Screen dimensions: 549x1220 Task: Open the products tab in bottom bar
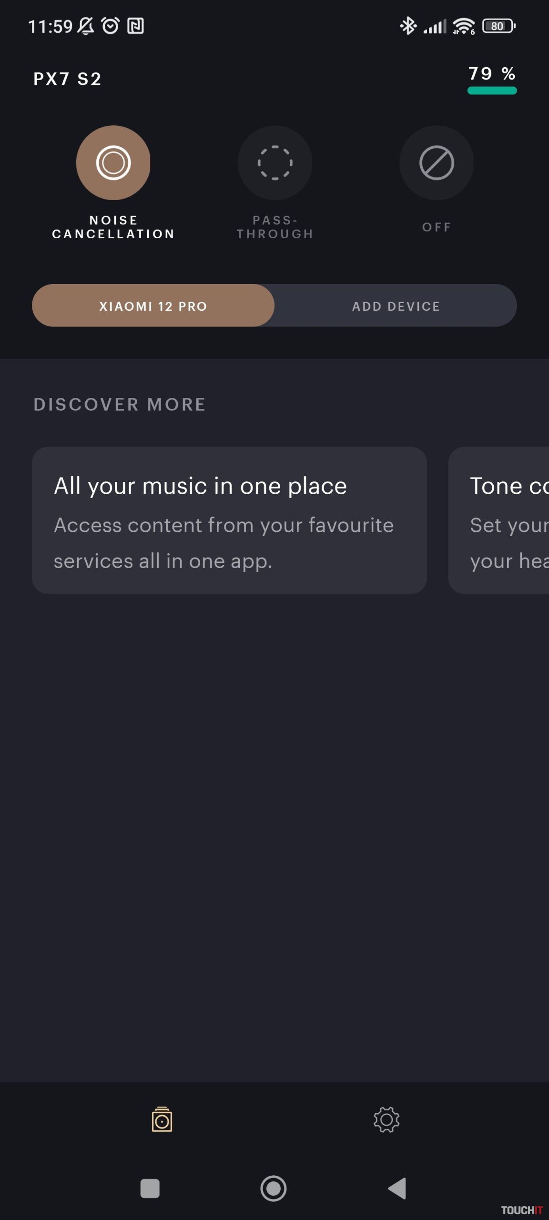[162, 1119]
